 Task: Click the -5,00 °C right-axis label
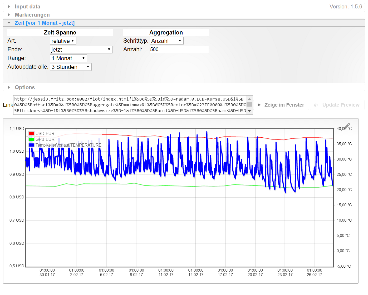click(x=344, y=266)
